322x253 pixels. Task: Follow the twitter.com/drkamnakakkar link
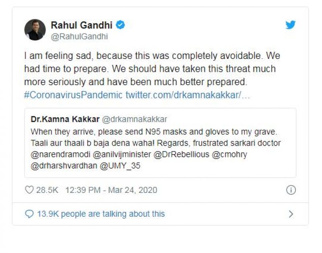(187, 96)
